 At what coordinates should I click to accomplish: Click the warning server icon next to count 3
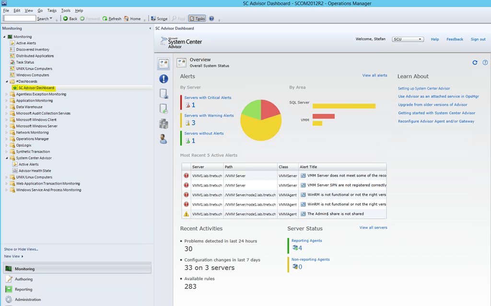[187, 123]
